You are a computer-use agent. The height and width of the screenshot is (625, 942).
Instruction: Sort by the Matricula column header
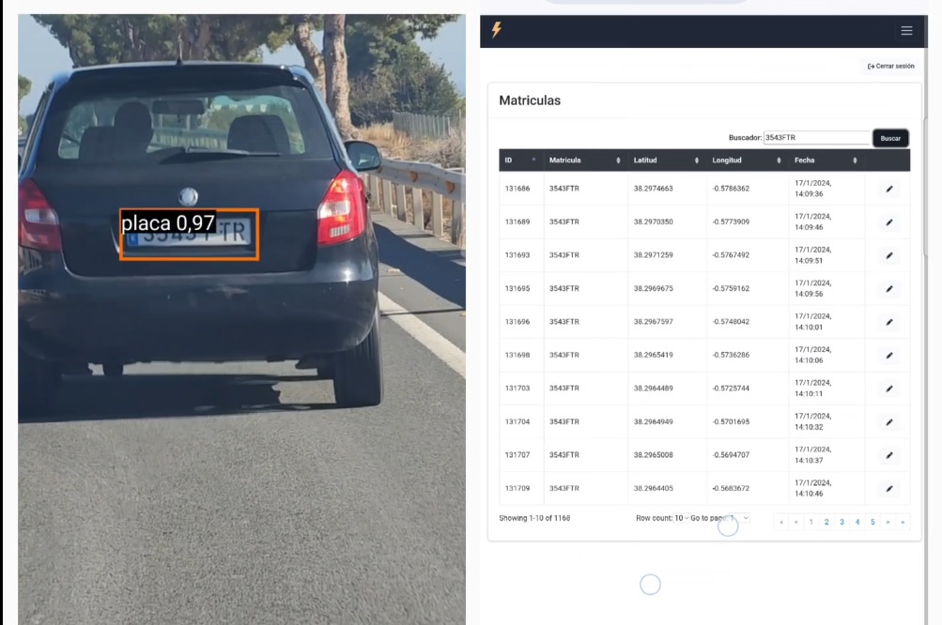585,160
